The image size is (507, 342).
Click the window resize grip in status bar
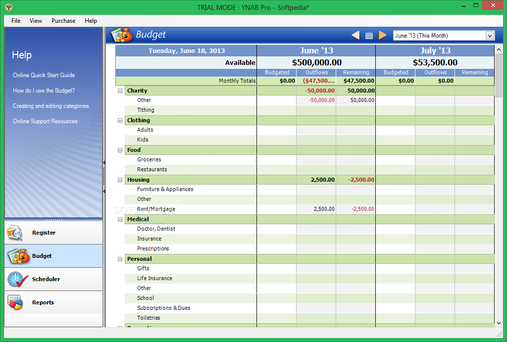click(499, 334)
